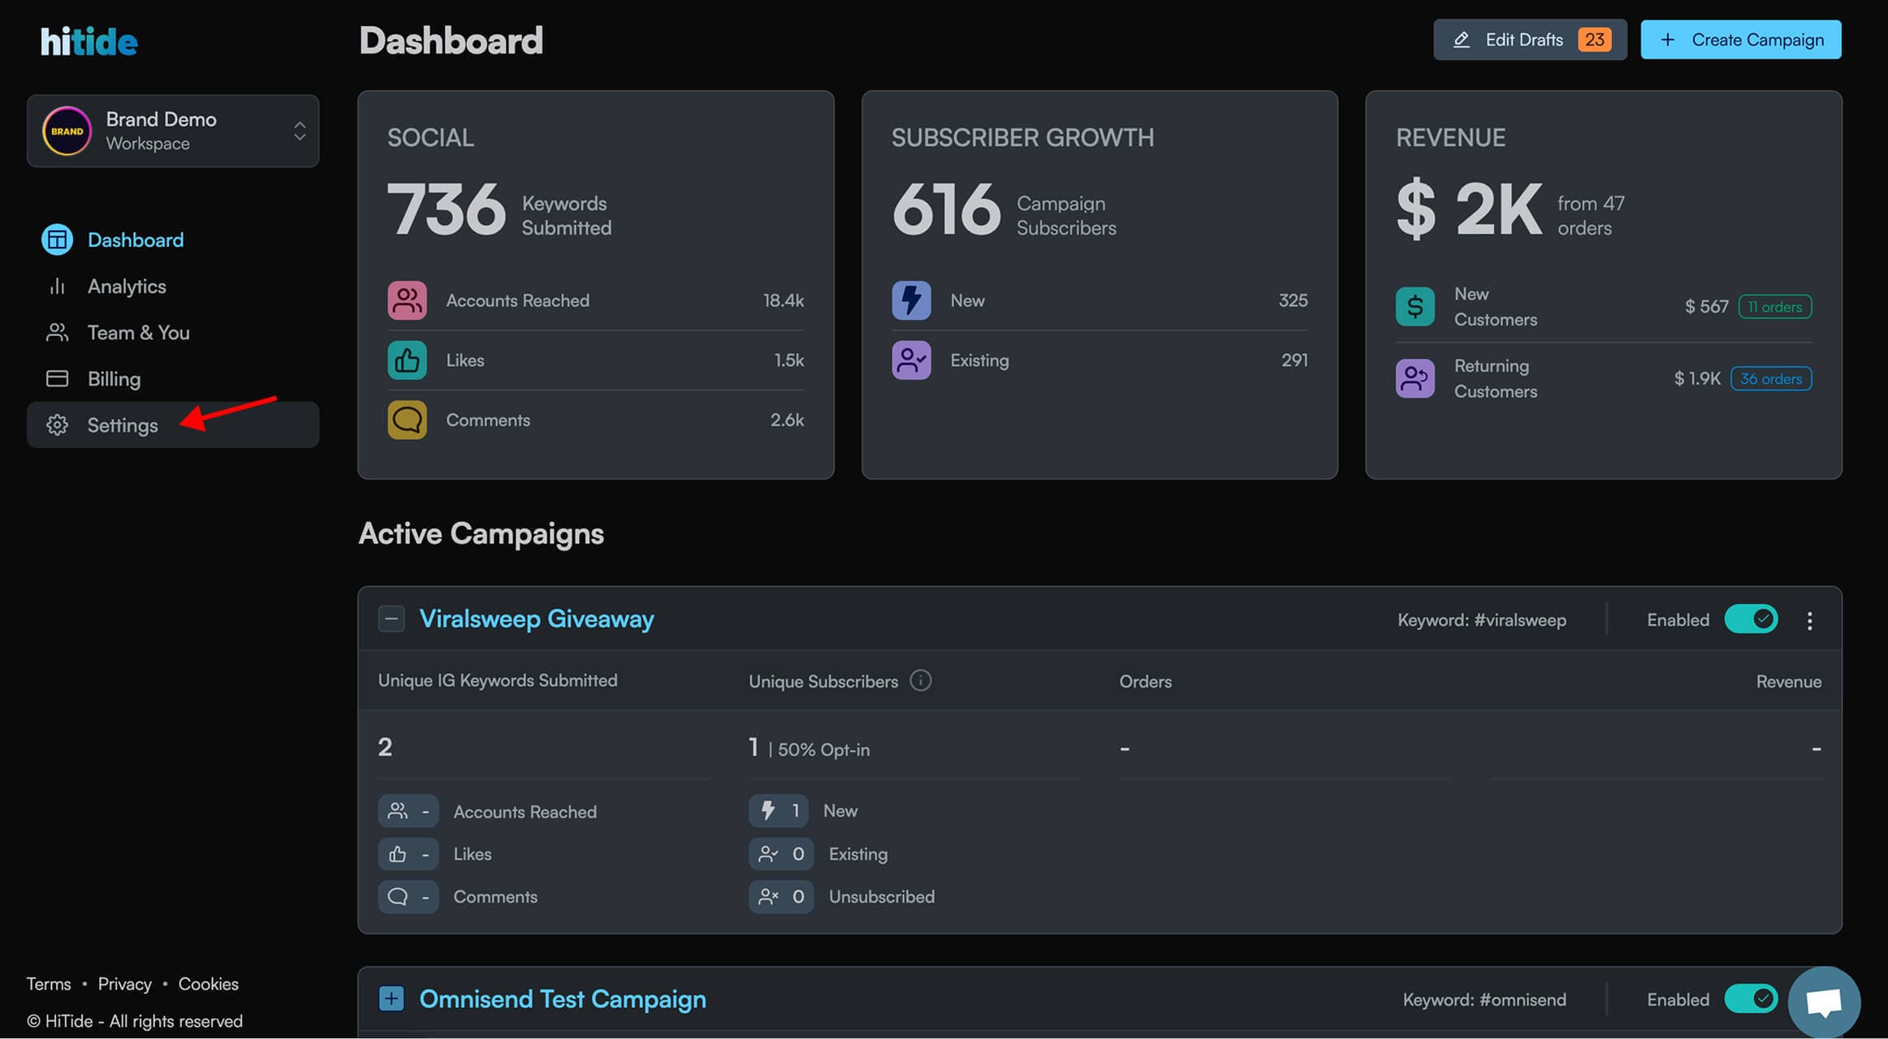The image size is (1888, 1039).
Task: Click the Settings gear icon
Action: [x=57, y=425]
